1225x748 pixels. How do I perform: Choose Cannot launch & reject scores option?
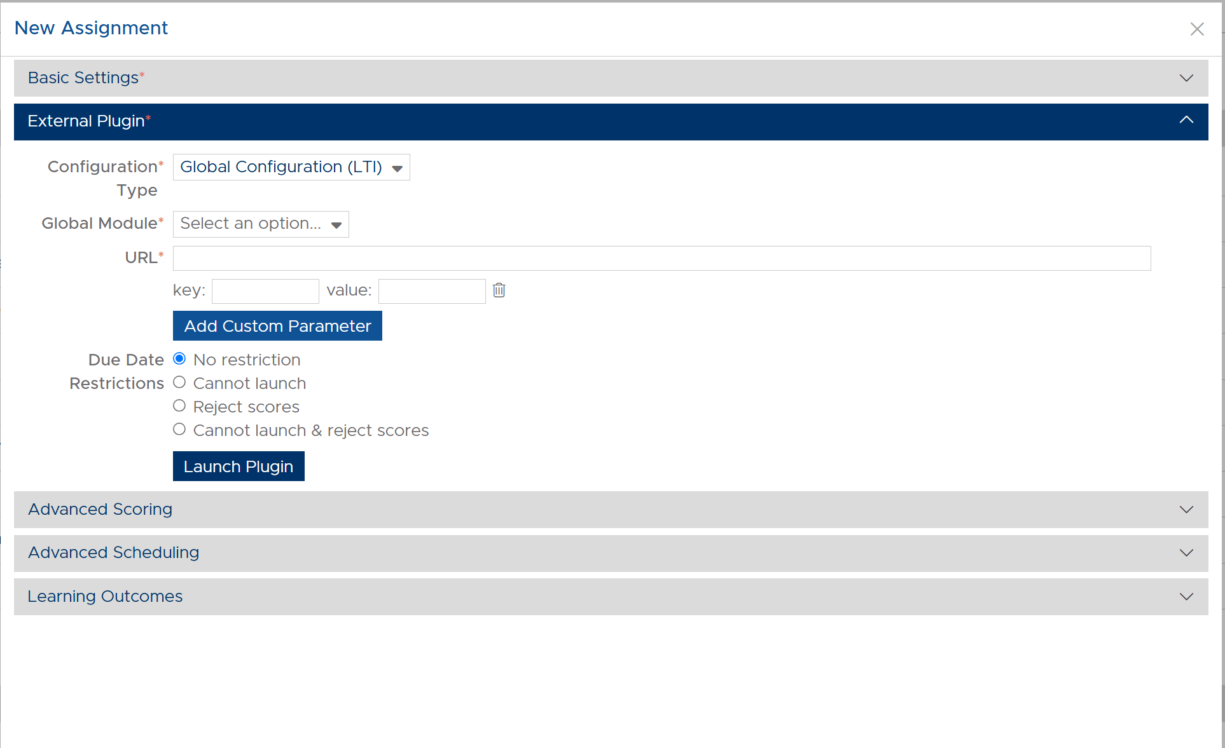(179, 430)
